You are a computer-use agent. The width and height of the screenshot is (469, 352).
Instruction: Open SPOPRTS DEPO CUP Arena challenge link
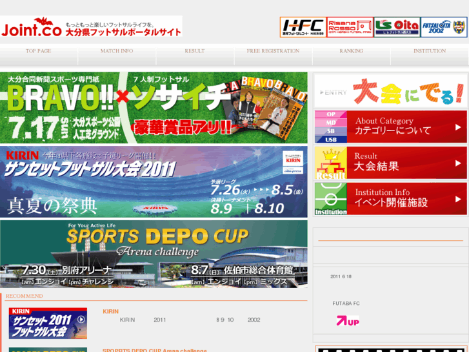point(155,350)
